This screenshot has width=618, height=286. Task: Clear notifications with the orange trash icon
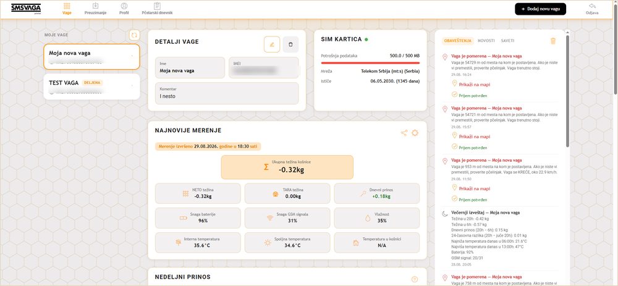click(x=553, y=41)
